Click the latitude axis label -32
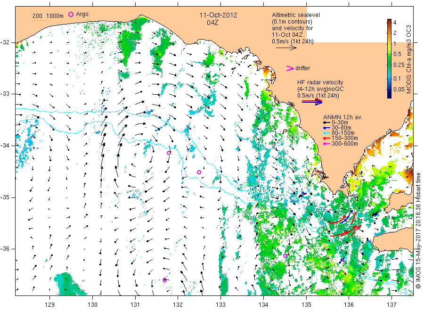 (x=5, y=42)
